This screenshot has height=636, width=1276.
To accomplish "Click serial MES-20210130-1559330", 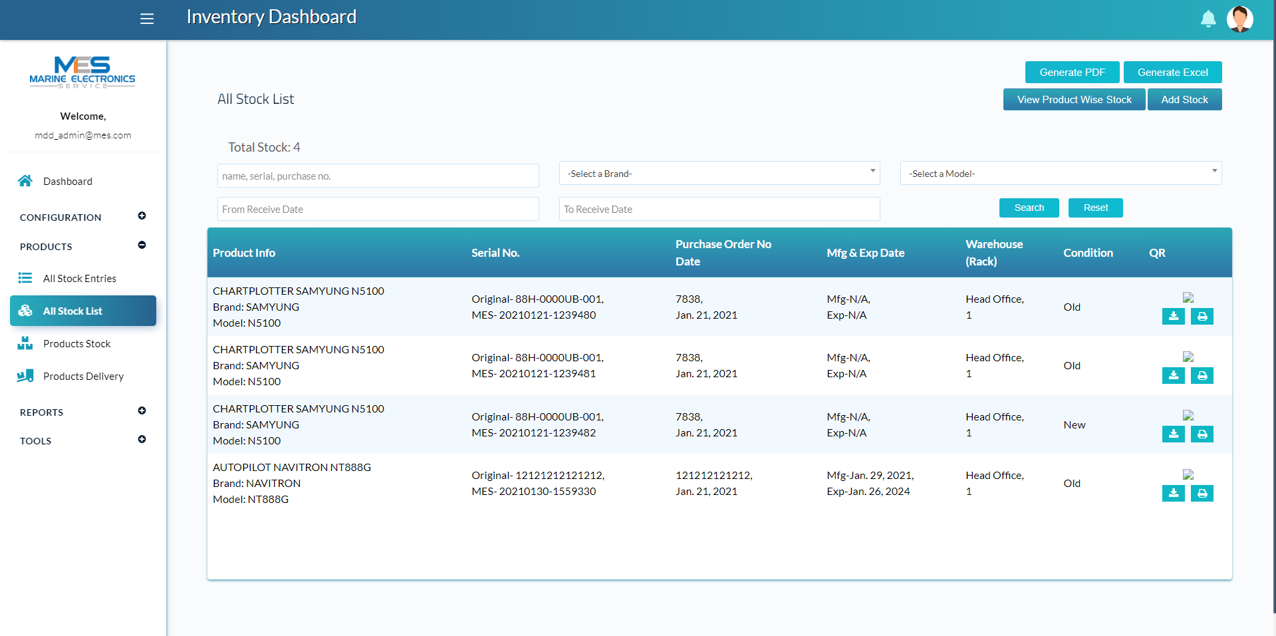I will [x=534, y=491].
